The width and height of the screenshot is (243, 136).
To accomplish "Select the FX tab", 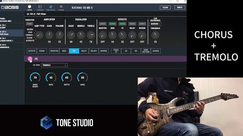I will pyautogui.click(x=74, y=51).
